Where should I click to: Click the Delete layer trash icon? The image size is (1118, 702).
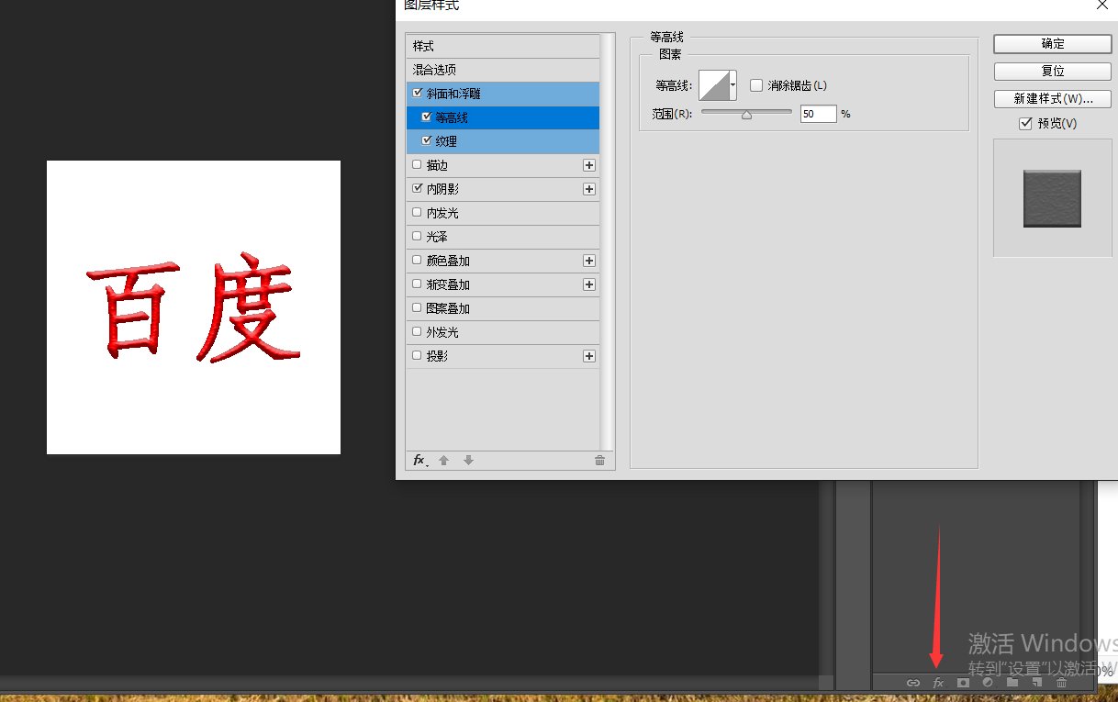(1061, 683)
